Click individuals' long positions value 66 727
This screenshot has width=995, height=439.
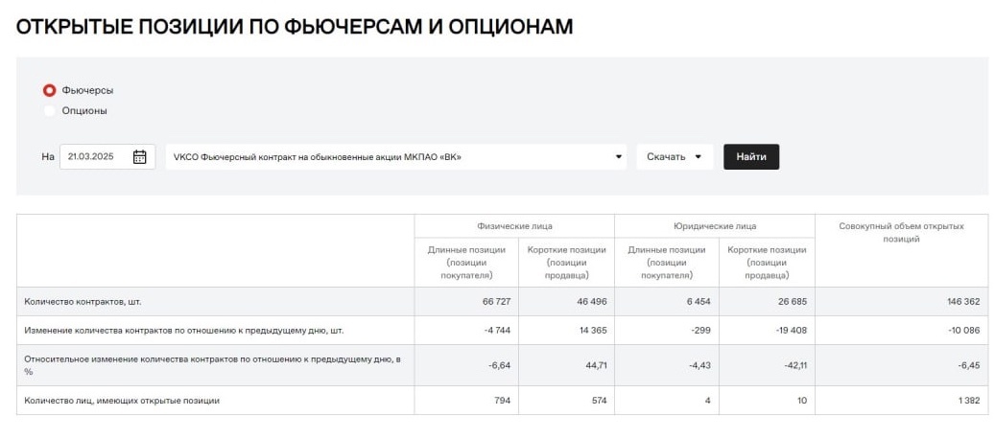point(496,302)
